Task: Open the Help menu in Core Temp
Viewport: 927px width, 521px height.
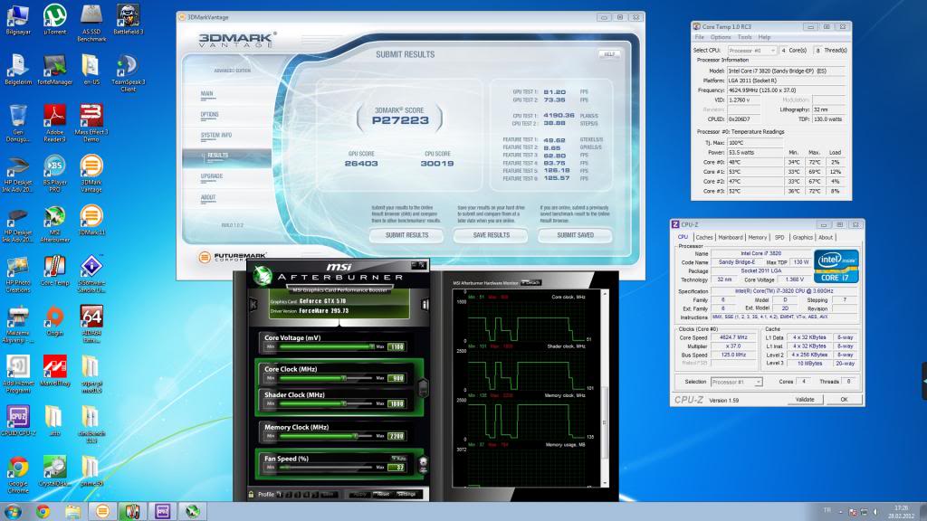Action: pyautogui.click(x=764, y=37)
